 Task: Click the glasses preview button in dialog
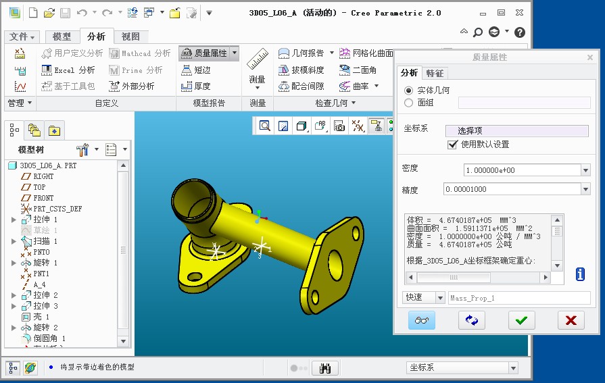[421, 320]
